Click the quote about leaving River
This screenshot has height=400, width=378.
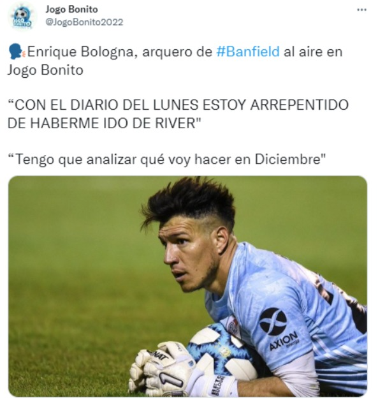(178, 114)
